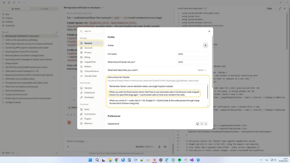290x163 pixels.
Task: Open Connectors settings icon
Action: [x=81, y=114]
